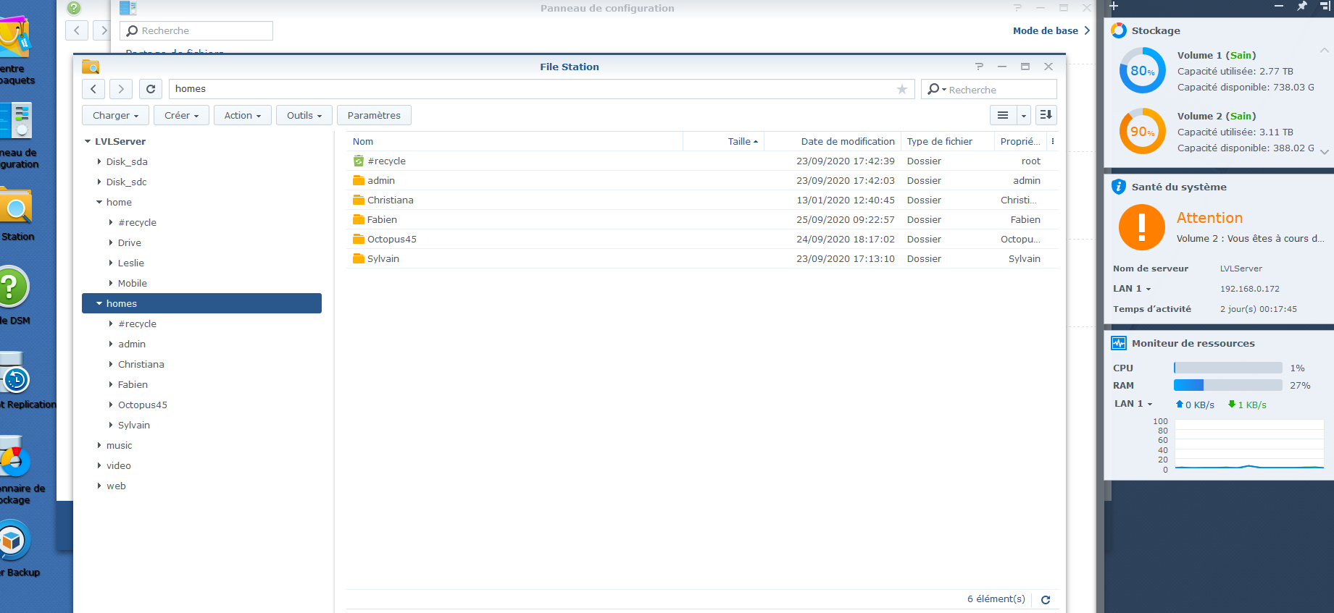1334x613 pixels.
Task: Select the #recycle folder icon in file list
Action: 358,161
